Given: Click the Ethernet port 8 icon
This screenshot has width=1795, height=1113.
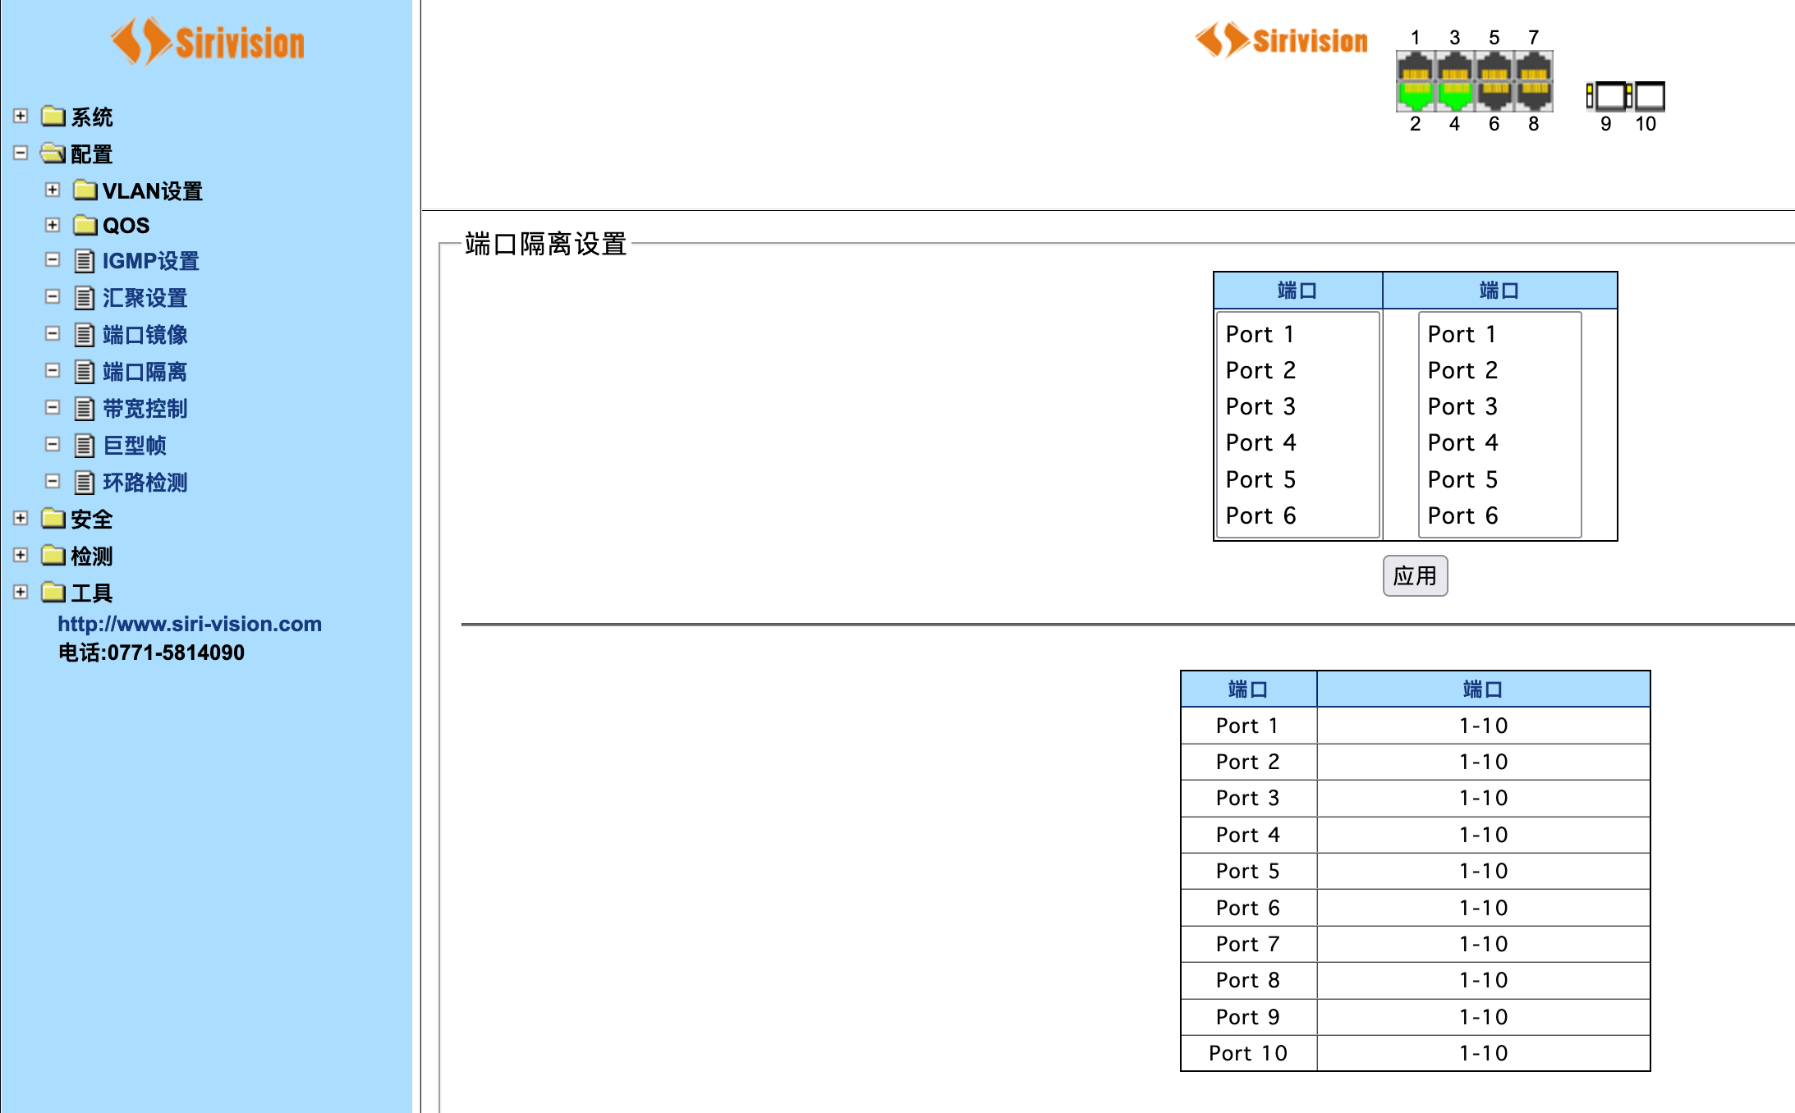Looking at the screenshot, I should coord(1533,95).
